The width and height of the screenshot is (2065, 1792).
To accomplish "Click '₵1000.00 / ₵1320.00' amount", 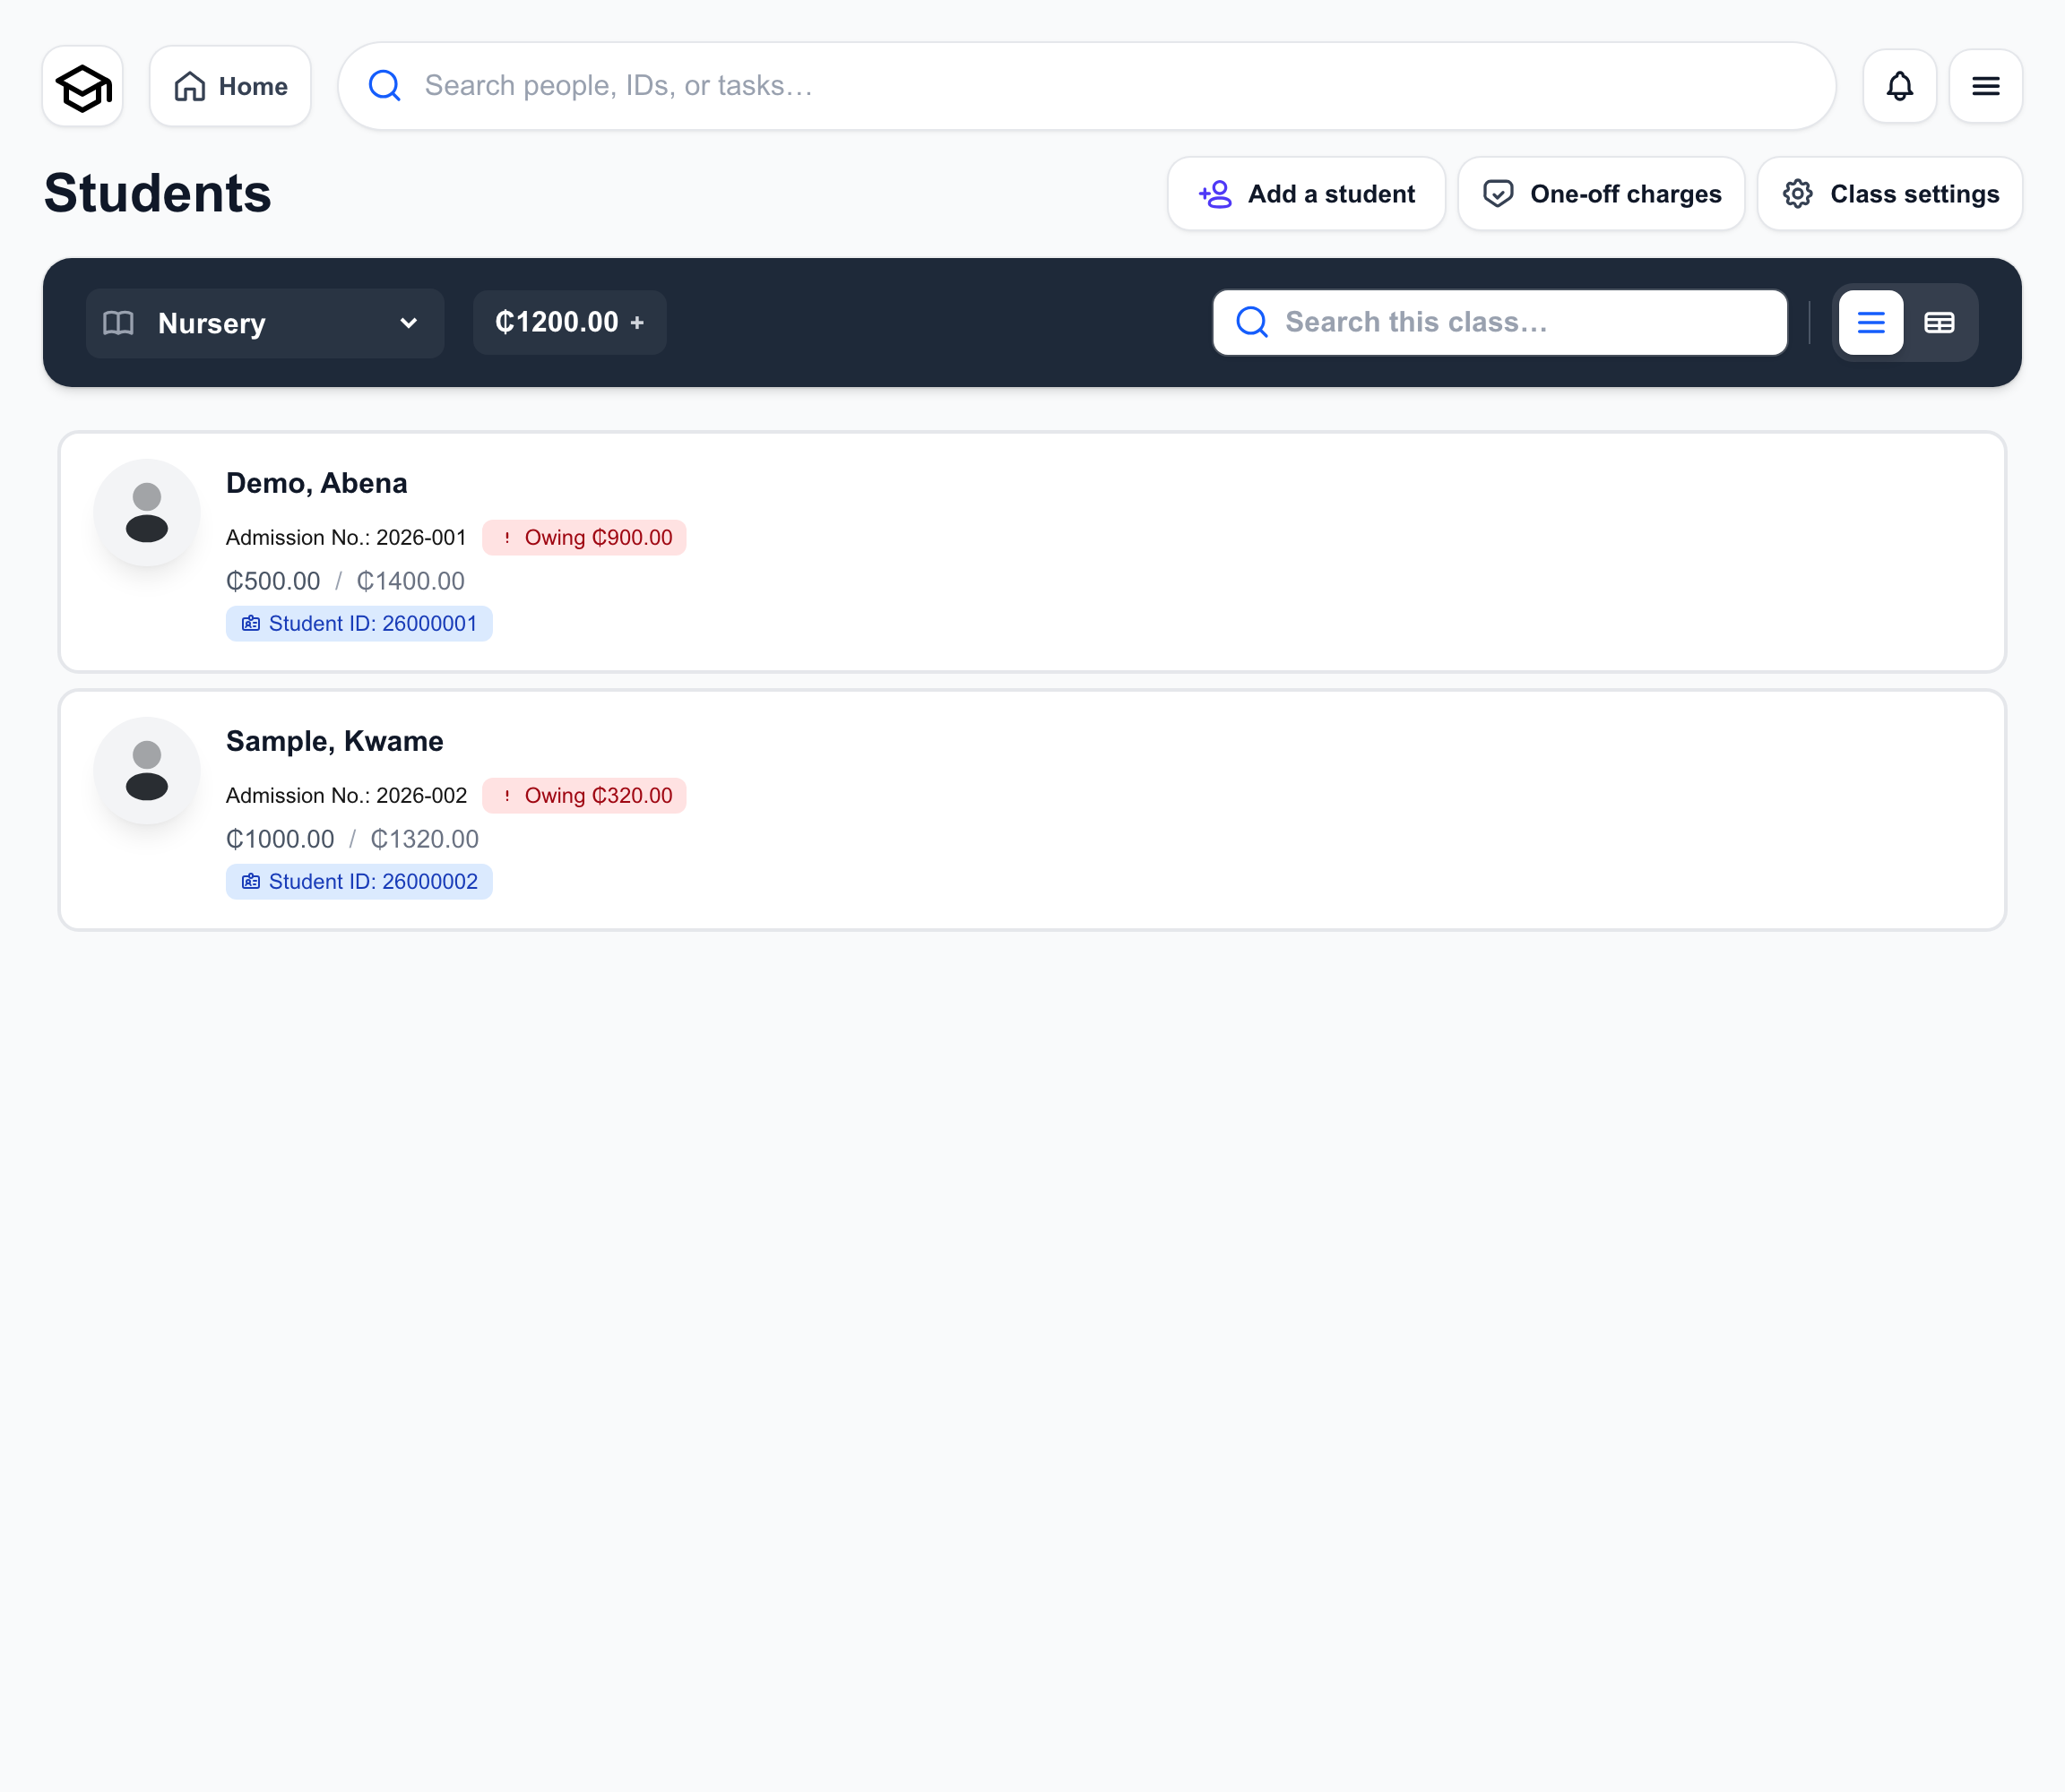I will [x=352, y=839].
